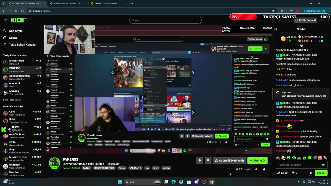The width and height of the screenshot is (331, 186).
Task: Open browser extensions puzzle icon
Action: pos(282,11)
